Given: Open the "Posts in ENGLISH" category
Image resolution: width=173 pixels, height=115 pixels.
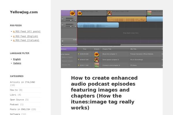Looking at the screenshot, I should (x=20, y=109).
